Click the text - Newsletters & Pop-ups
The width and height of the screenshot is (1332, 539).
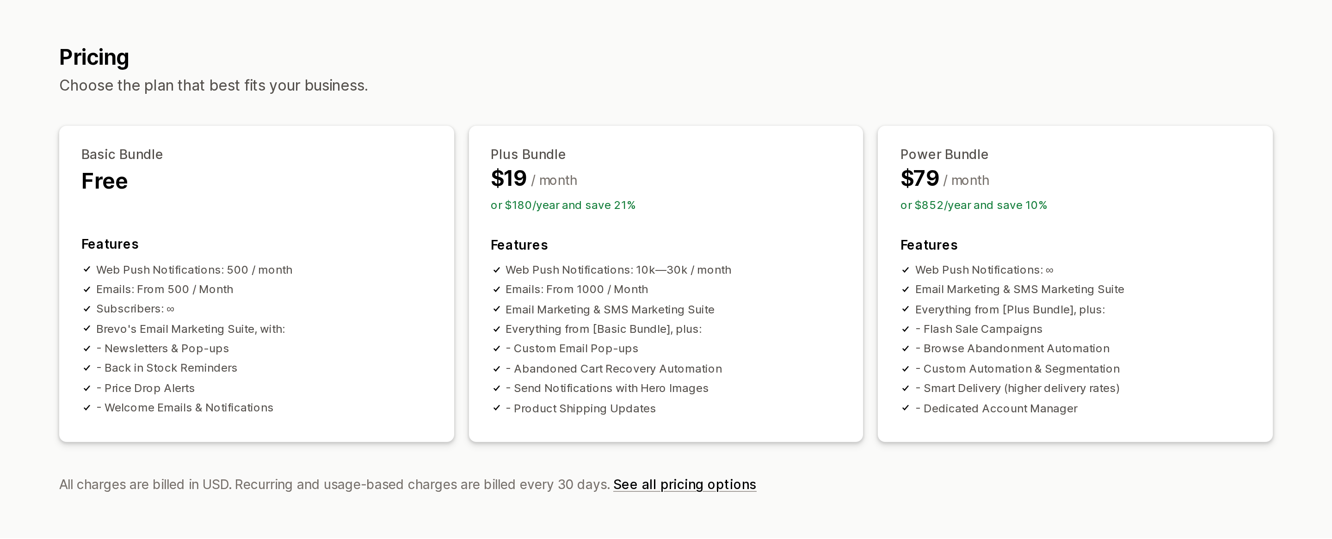[162, 349]
